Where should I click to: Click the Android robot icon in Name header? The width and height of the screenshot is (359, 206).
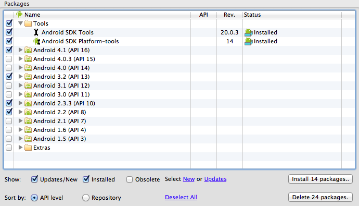[19, 14]
